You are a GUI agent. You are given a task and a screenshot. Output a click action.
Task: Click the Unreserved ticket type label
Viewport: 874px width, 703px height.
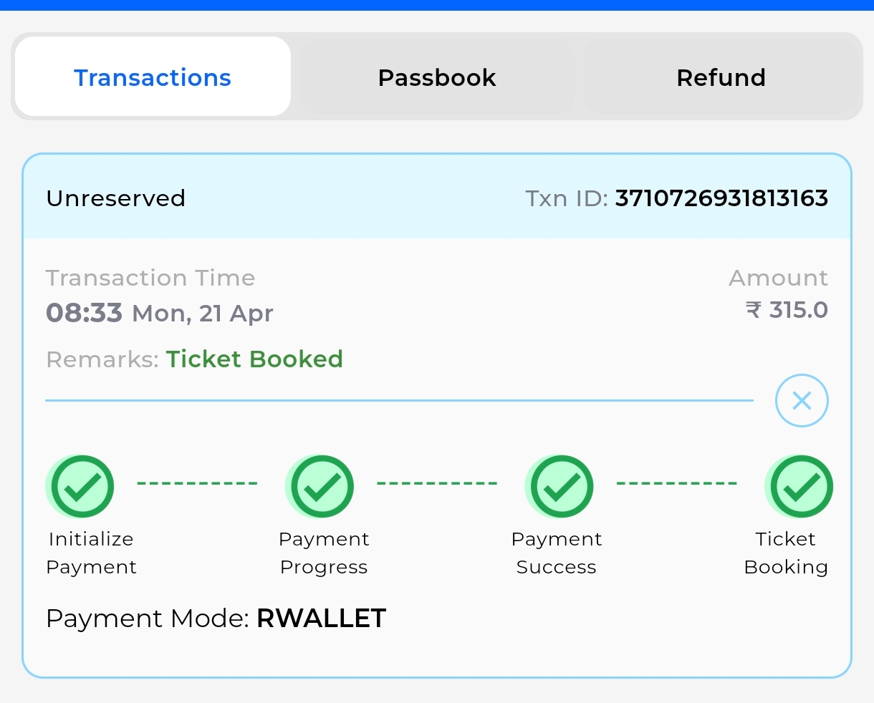tap(115, 198)
